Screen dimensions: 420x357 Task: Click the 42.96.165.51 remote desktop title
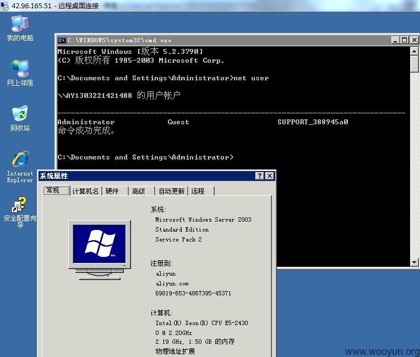click(x=55, y=6)
